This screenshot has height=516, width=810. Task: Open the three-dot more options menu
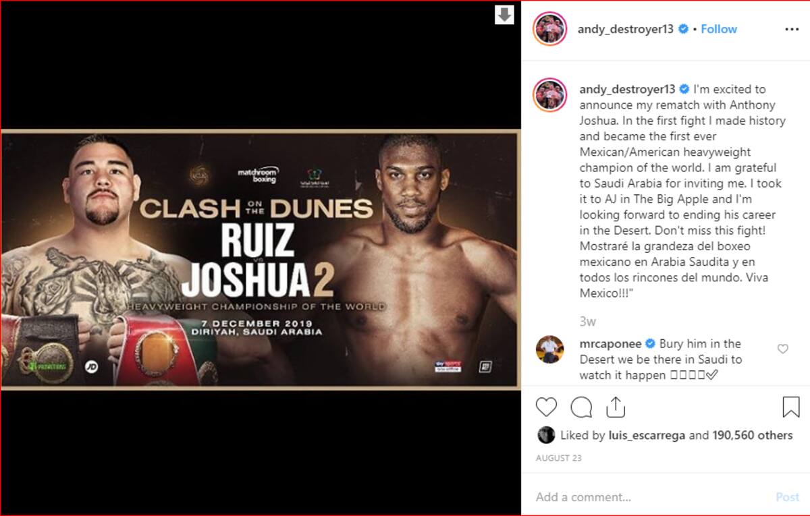point(792,29)
